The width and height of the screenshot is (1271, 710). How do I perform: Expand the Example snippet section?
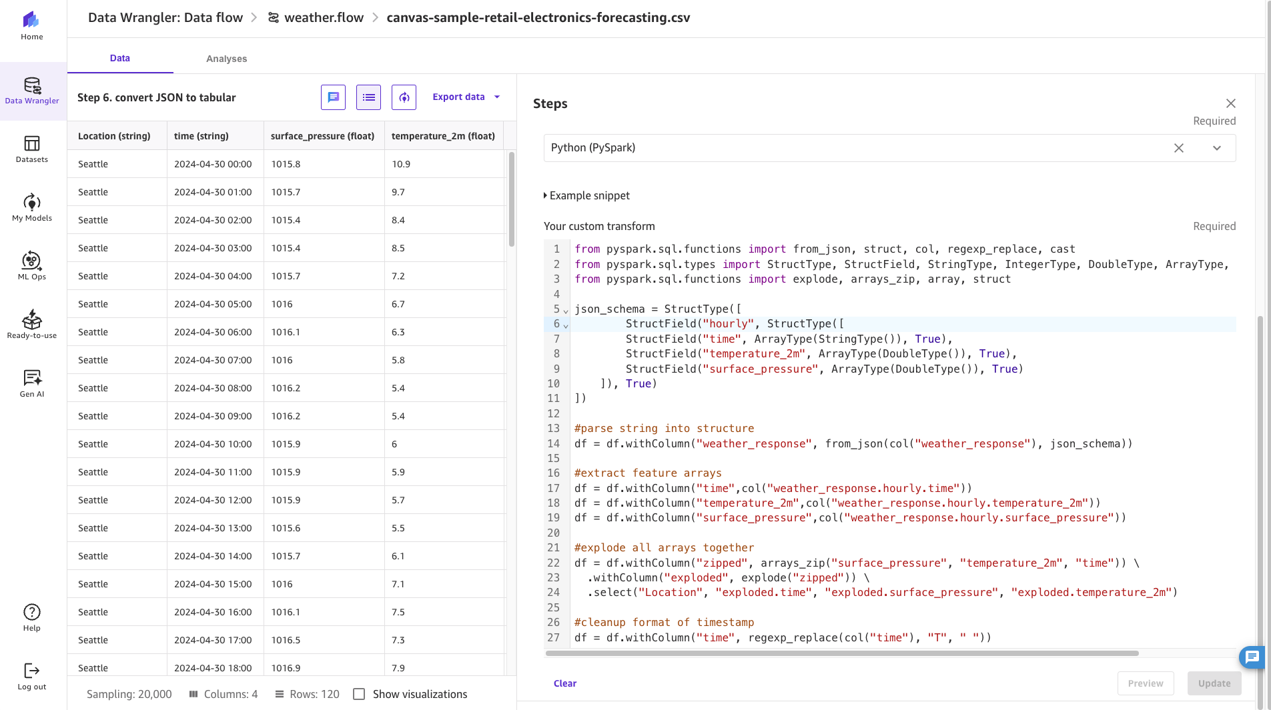[586, 195]
